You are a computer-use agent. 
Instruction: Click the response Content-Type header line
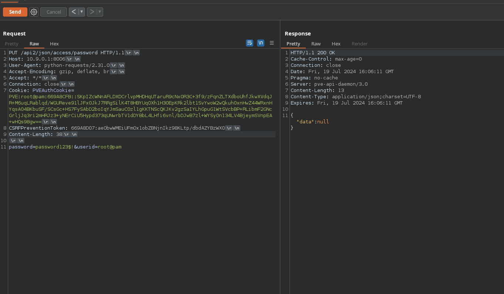tap(356, 97)
